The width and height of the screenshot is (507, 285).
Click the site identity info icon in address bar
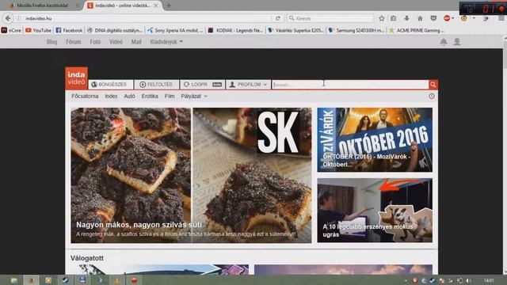coord(19,18)
